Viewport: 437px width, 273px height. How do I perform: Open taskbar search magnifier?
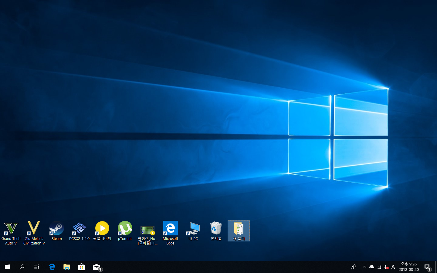click(x=22, y=267)
